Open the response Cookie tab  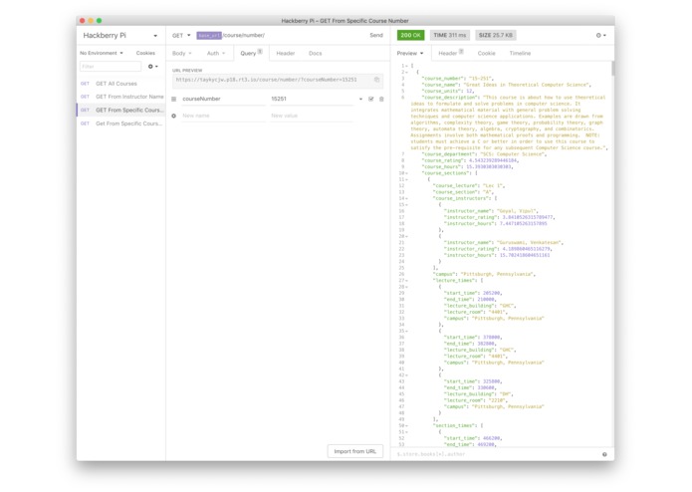486,53
